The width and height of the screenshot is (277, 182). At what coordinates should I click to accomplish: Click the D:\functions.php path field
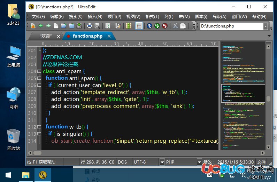point(232,26)
